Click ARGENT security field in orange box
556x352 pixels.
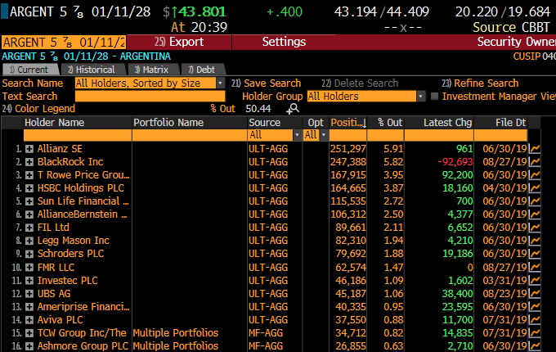(64, 43)
